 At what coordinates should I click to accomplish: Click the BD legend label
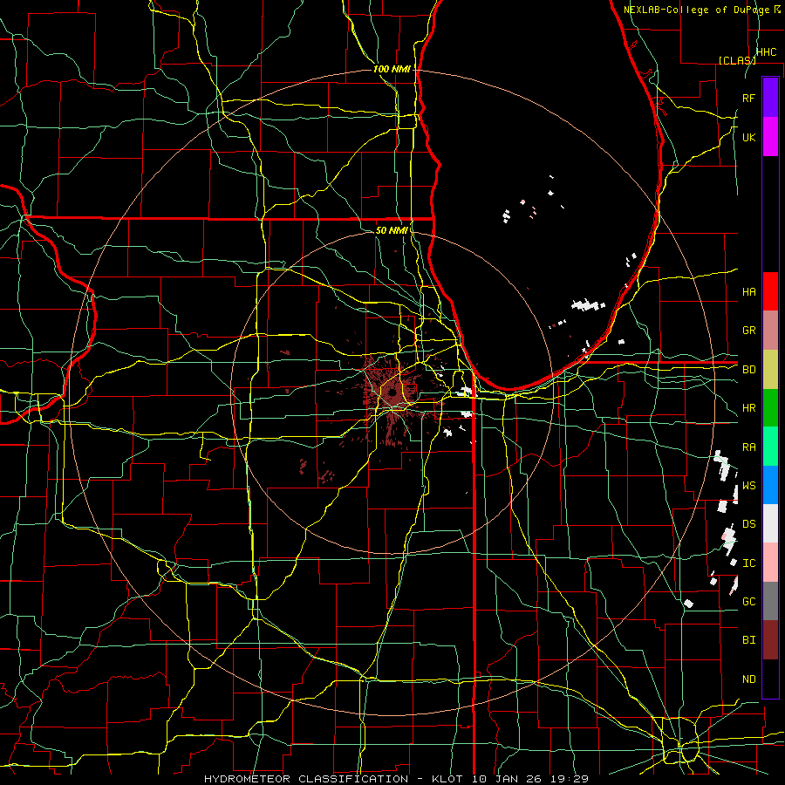[749, 370]
